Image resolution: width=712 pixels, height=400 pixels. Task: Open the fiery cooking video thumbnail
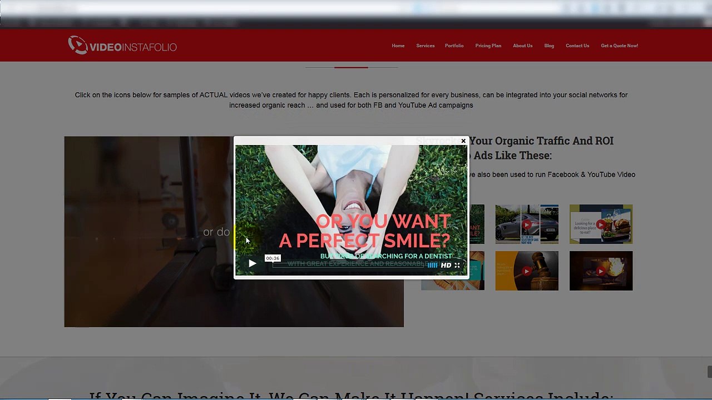[601, 271]
